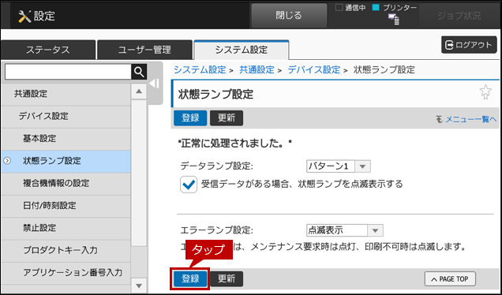Collapse the sidebar with the arrow handle

[155, 84]
